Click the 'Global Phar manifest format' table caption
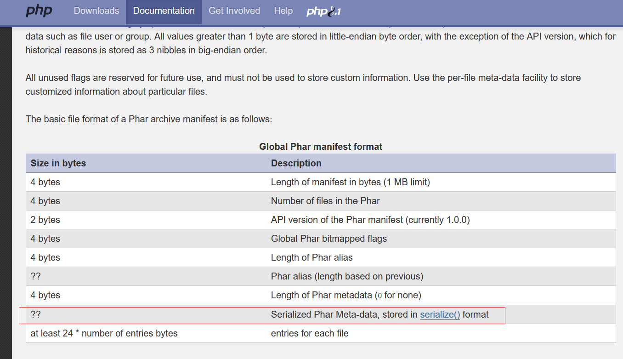 pos(321,147)
